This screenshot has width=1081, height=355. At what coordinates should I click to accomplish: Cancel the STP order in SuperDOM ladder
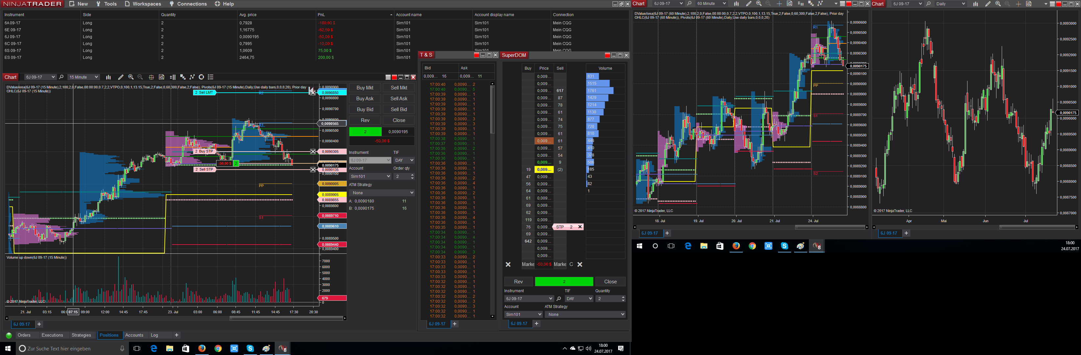(x=580, y=227)
